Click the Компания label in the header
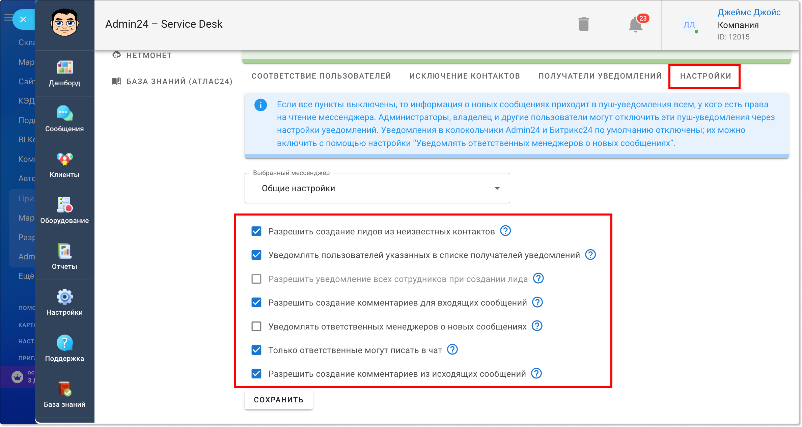Viewport: 802px width, 427px height. (738, 25)
